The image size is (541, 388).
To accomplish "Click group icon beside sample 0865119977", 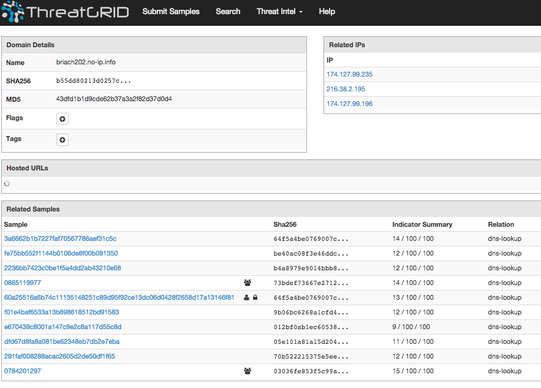I will tap(248, 283).
